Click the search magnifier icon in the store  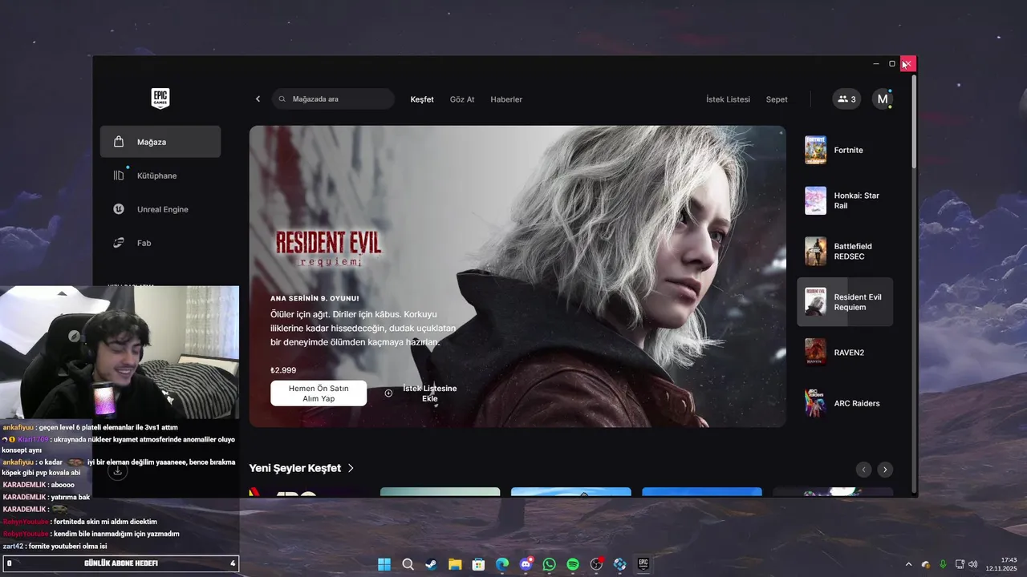[282, 99]
